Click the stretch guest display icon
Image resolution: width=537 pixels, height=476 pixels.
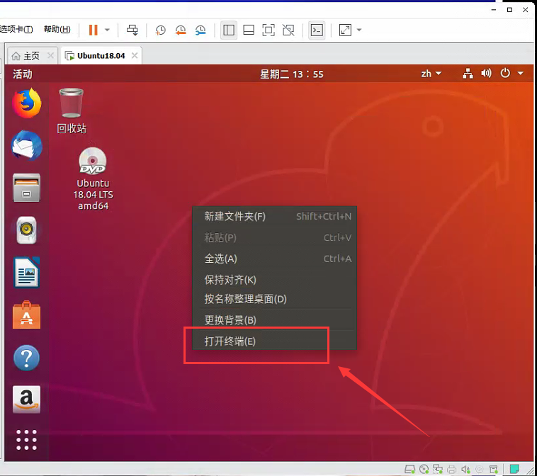pyautogui.click(x=345, y=30)
